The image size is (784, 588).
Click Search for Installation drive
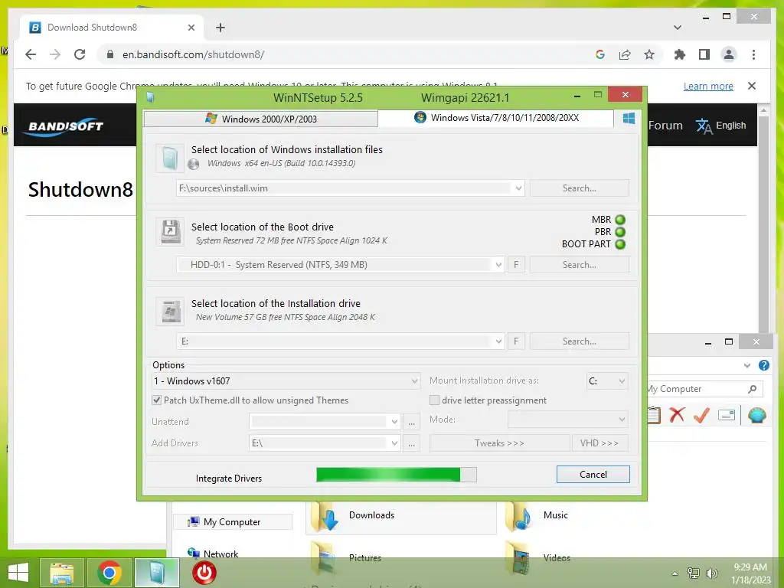click(580, 341)
